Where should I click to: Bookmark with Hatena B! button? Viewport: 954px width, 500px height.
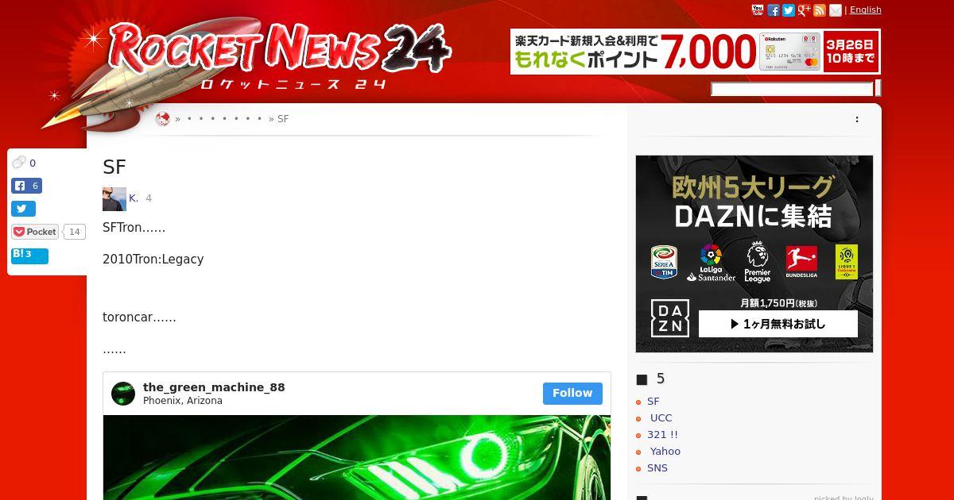pyautogui.click(x=29, y=256)
